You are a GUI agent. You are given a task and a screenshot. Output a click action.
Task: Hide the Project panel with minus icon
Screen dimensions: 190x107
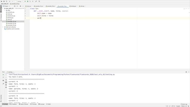23,6
